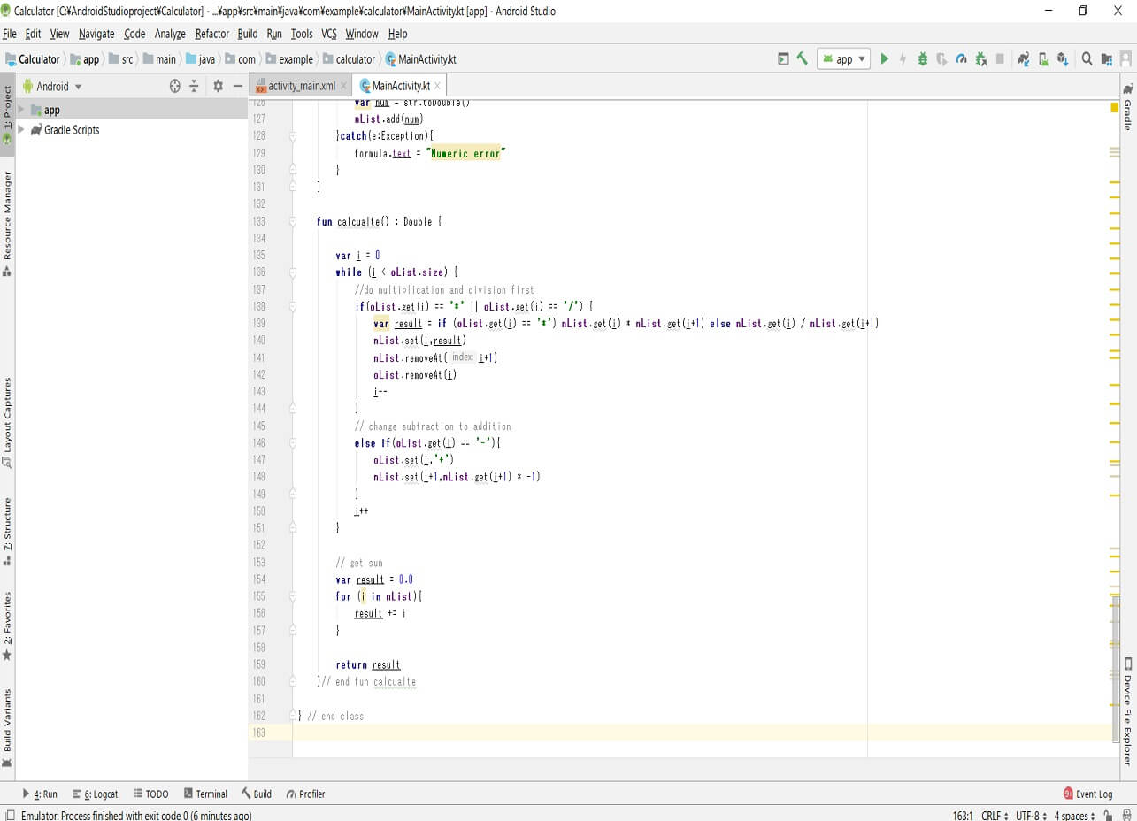
Task: Click the Project panel settings gear
Action: pyautogui.click(x=218, y=86)
